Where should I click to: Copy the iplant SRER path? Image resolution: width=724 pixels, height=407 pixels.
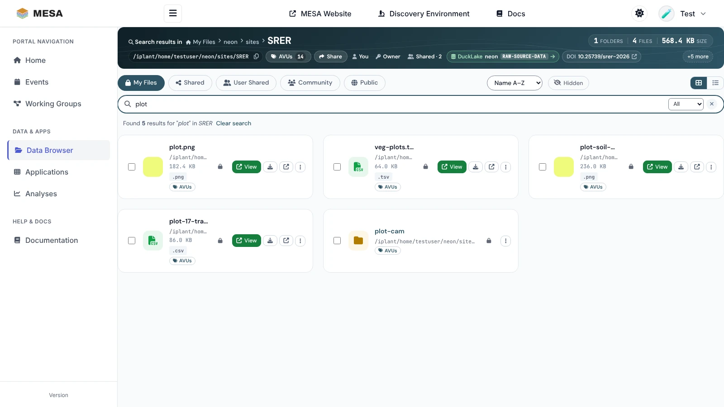(x=256, y=57)
